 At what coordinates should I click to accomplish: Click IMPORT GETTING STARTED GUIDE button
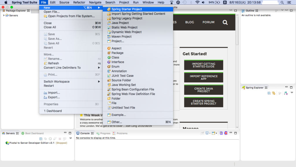203,65
